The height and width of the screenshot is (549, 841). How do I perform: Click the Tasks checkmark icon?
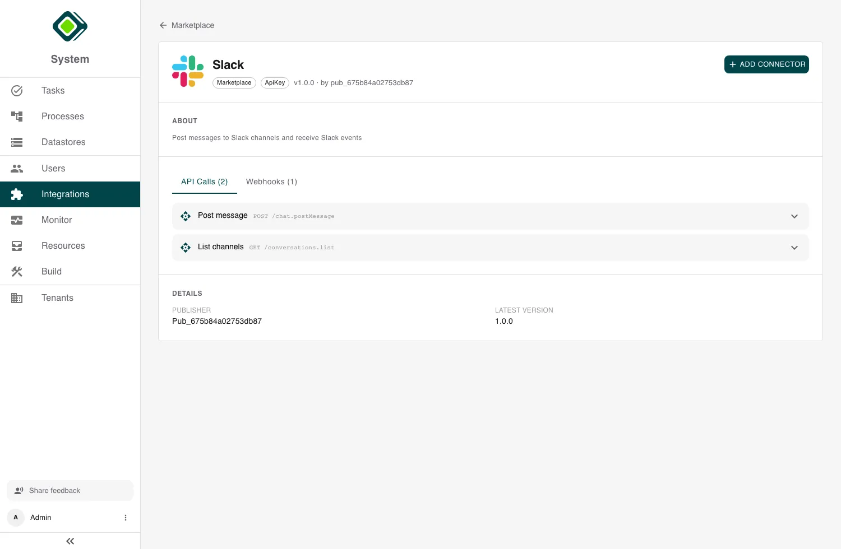(x=17, y=91)
